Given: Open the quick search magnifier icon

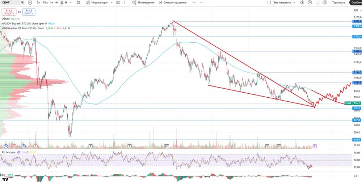Looking at the screenshot, I should pyautogui.click(x=302, y=3).
